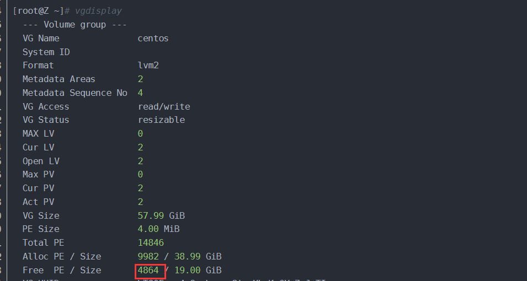527x281 pixels.
Task: Click the root@Z shell prompt
Action: (x=39, y=11)
